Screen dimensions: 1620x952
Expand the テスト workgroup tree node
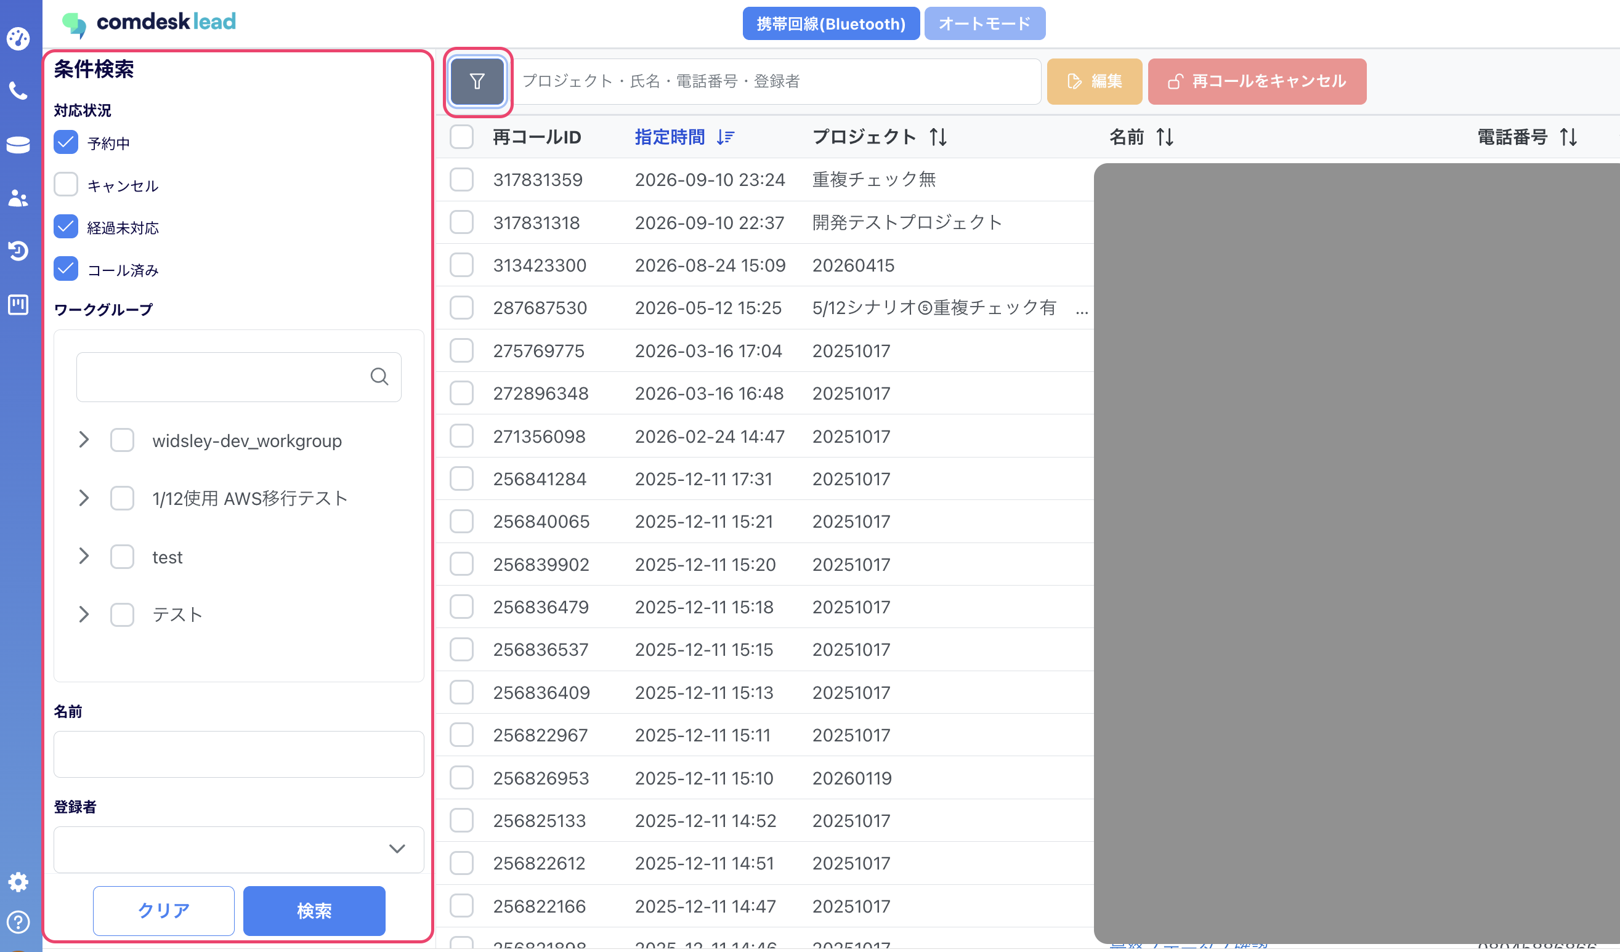click(x=84, y=615)
